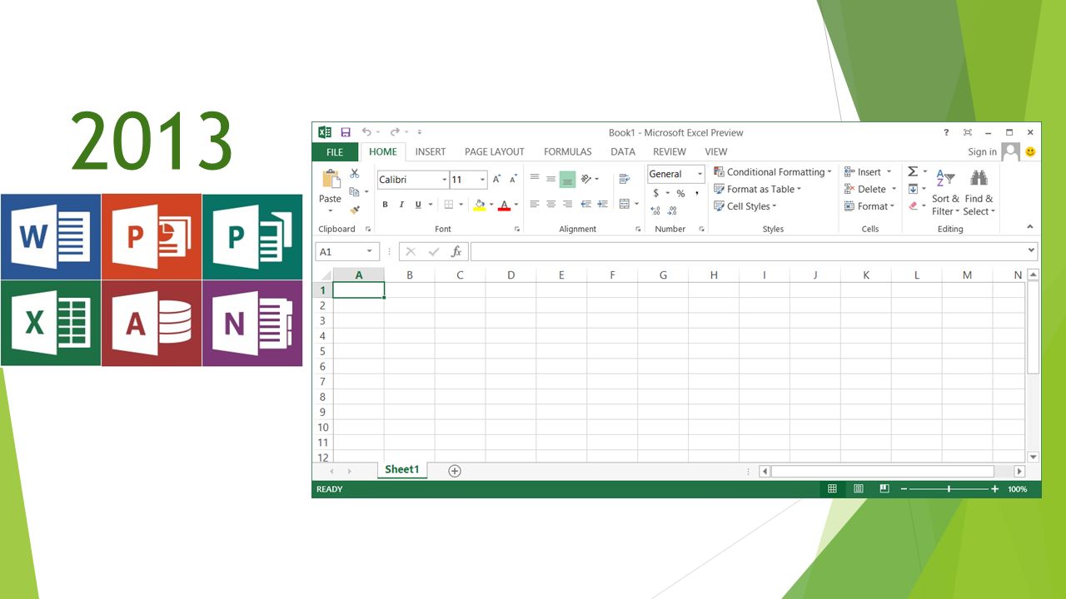Select the Sheet1 tab
The image size is (1066, 599).
click(x=401, y=470)
